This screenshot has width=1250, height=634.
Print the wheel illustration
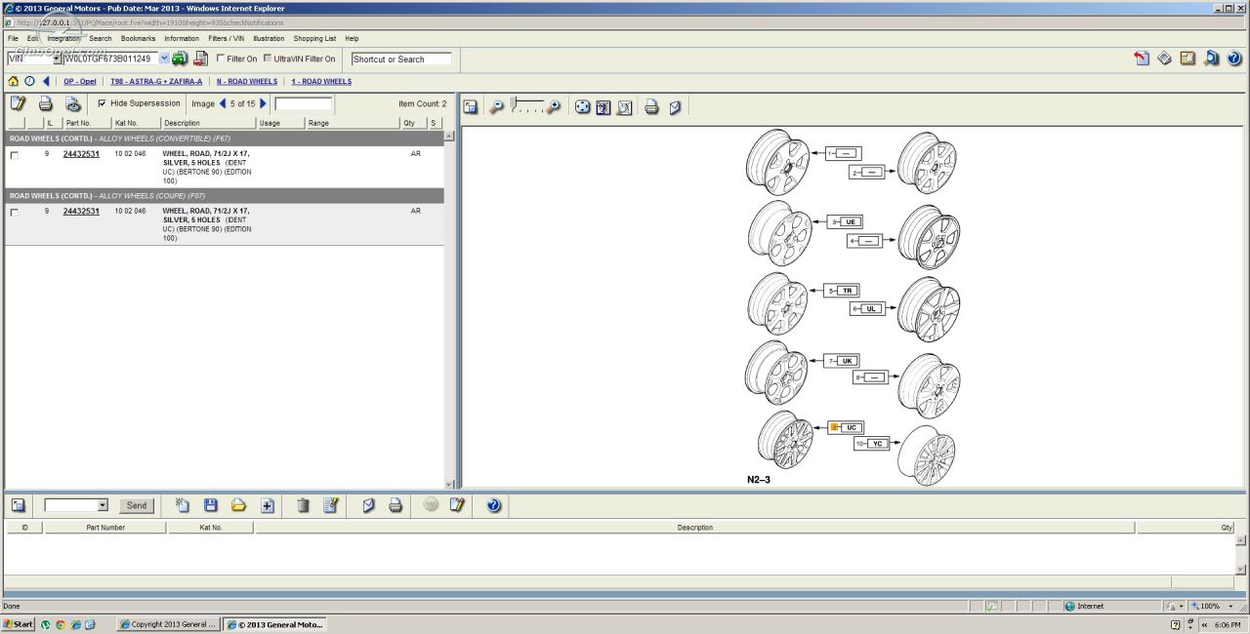point(651,107)
